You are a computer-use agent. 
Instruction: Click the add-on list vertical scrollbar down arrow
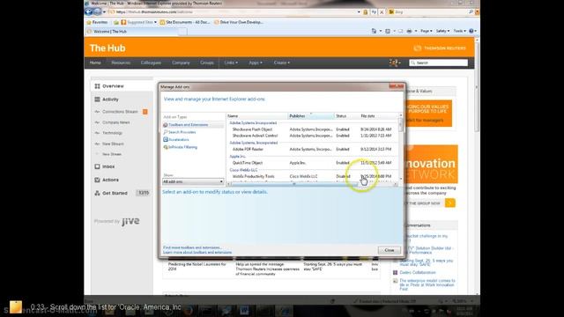tap(401, 179)
